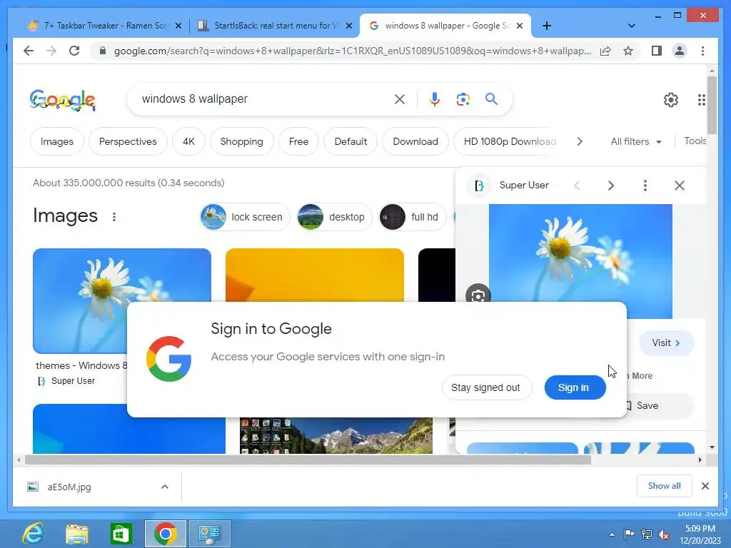This screenshot has width=731, height=548.
Task: Open the Google apps grid
Action: point(701,100)
